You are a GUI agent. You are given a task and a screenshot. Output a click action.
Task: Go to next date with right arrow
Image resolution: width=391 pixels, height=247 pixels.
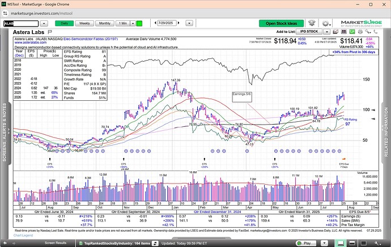pos(178,23)
